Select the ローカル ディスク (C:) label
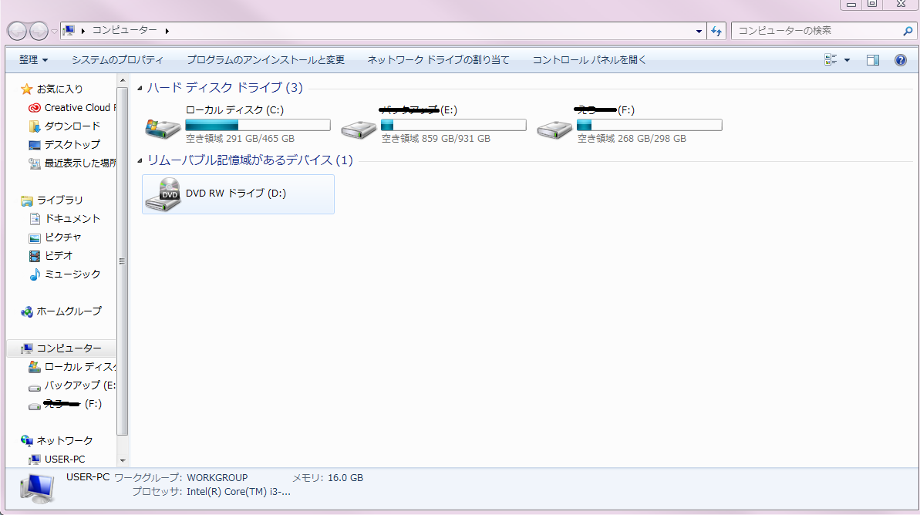Image resolution: width=920 pixels, height=515 pixels. 234,110
